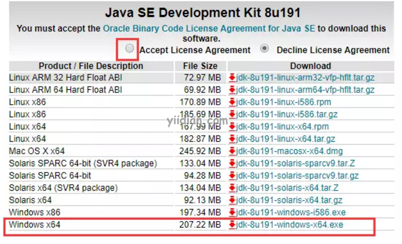The width and height of the screenshot is (402, 244).
Task: Click the 92.13 MB file size cell
Action: 202,200
